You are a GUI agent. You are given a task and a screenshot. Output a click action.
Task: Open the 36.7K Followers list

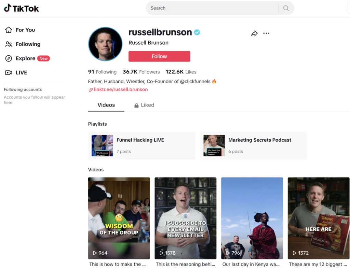(141, 72)
